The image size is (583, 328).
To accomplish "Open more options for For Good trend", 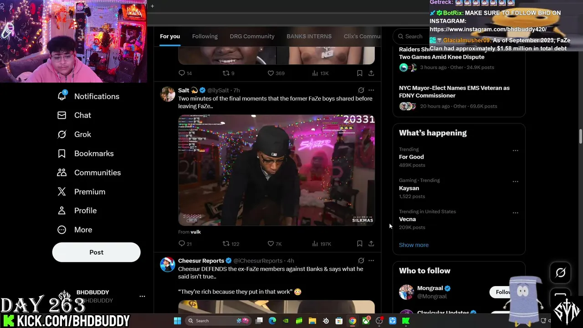I will 515,150.
